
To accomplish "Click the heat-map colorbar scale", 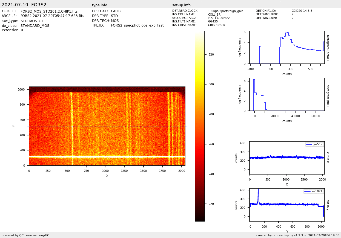I will (200, 126).
